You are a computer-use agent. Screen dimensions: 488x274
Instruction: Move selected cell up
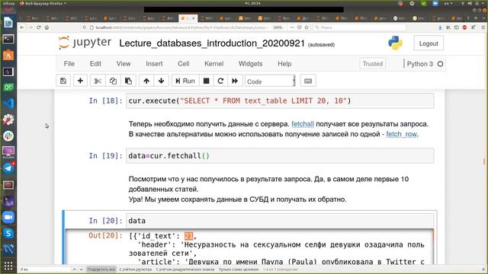146,81
